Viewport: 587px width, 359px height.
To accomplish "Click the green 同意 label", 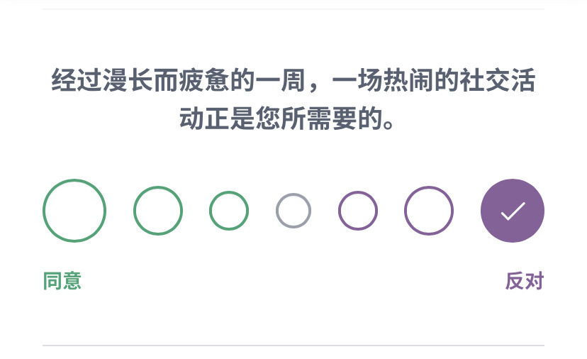I will coord(62,281).
